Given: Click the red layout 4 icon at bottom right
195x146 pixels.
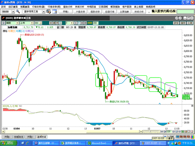Looking at the screenshot, I should pyautogui.click(x=188, y=137).
